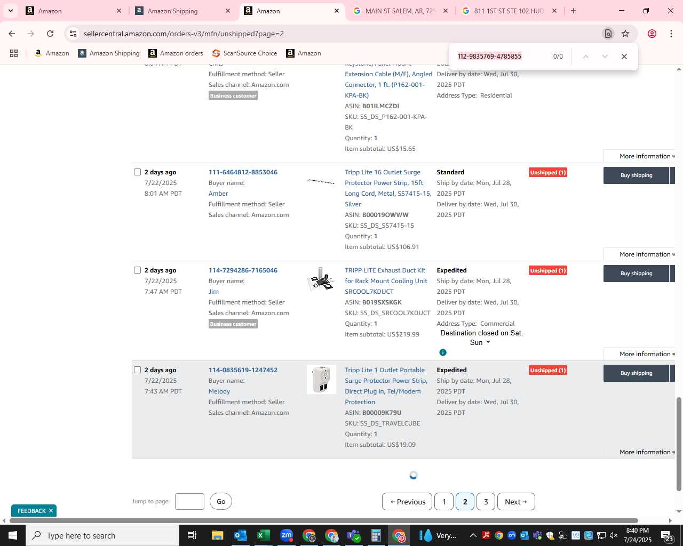
Task: Buy shipping for the Melody order
Action: point(636,373)
